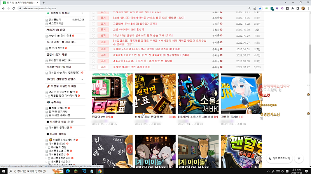Open the post titled '[미라인] 소울스톤 서바이벌'

196,117
